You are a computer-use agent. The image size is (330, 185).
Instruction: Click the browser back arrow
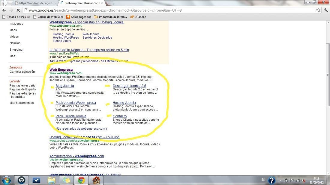point(4,10)
